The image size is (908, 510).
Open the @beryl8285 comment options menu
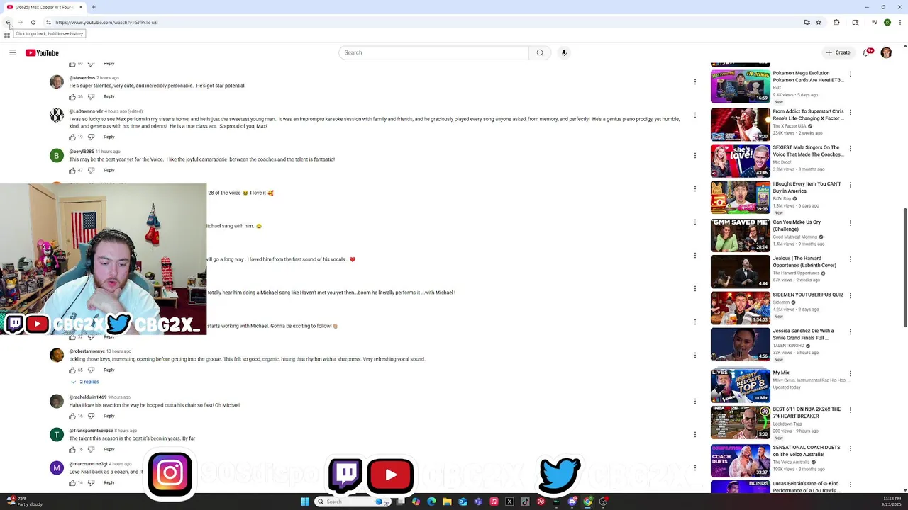pyautogui.click(x=694, y=155)
